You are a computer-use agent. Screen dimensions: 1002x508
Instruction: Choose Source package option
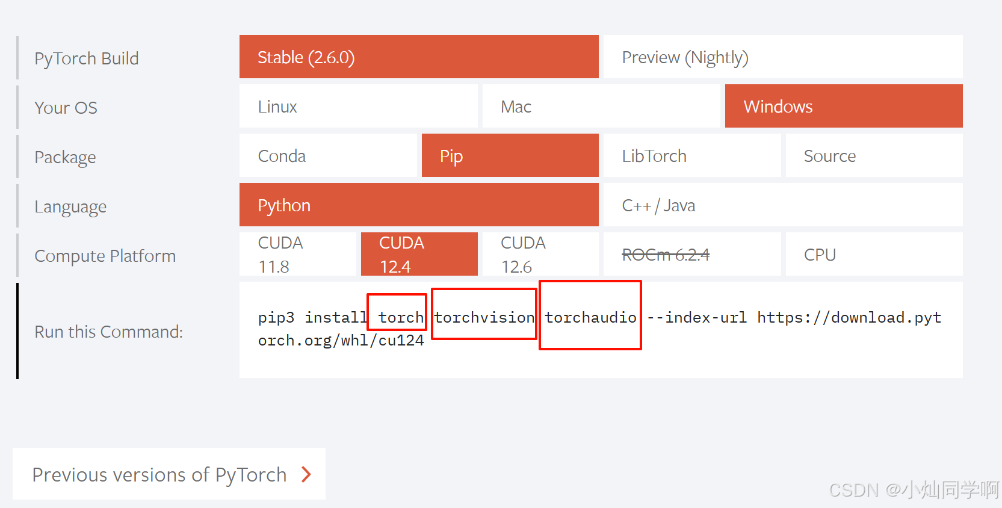coord(874,155)
